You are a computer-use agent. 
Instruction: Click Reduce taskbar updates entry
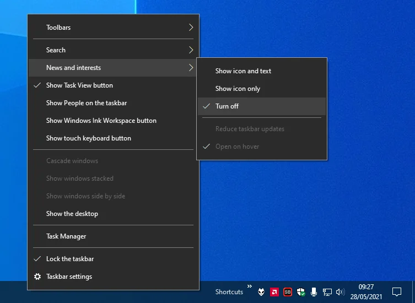[262, 129]
